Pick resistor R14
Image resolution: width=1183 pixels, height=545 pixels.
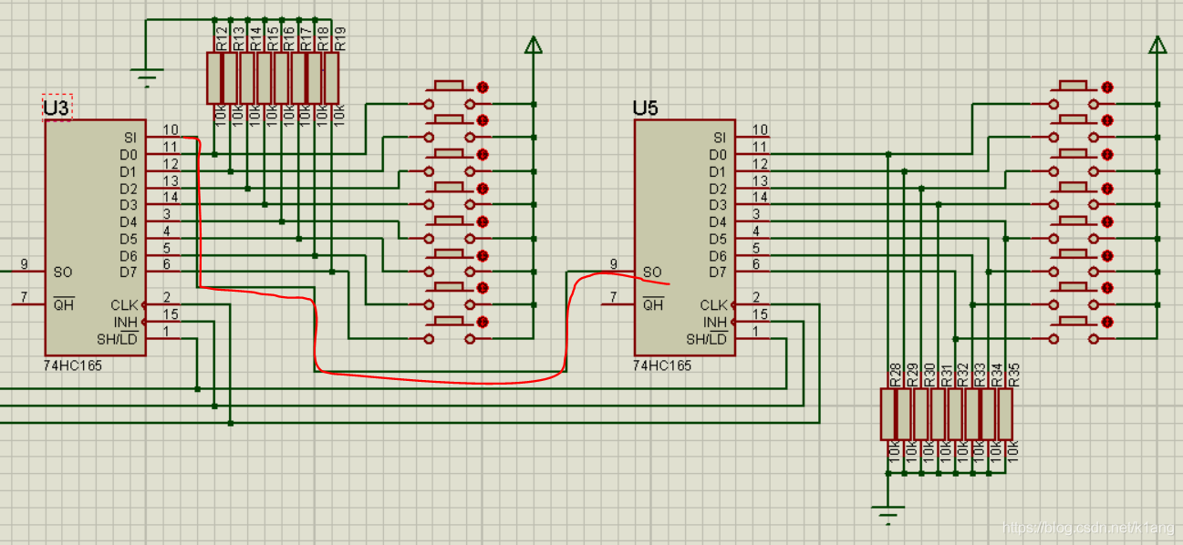tap(248, 77)
